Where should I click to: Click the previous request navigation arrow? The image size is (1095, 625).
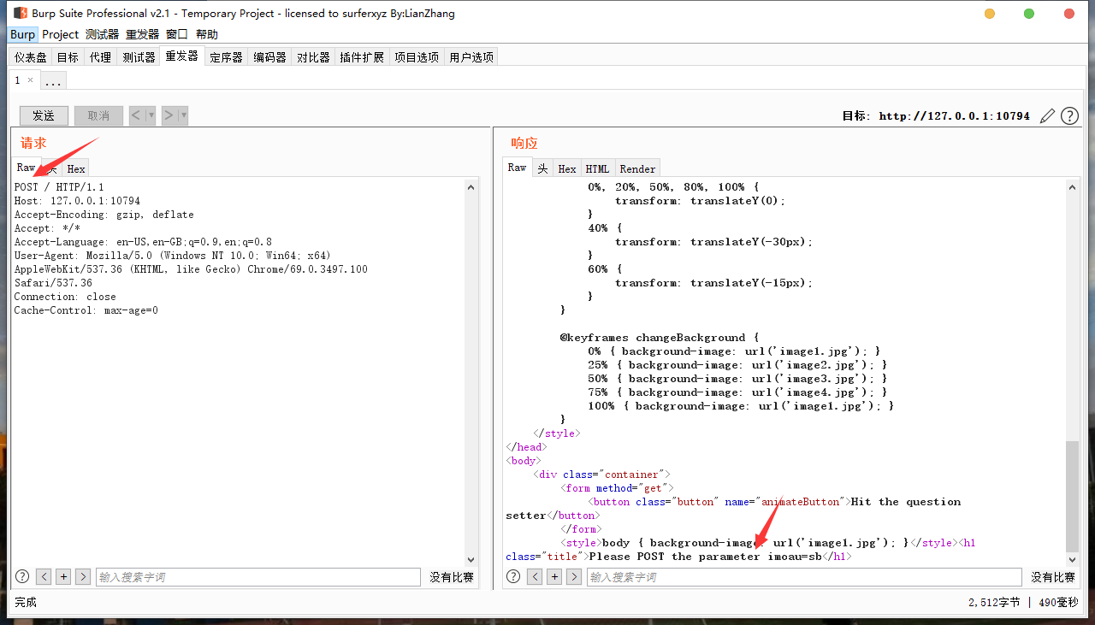137,115
